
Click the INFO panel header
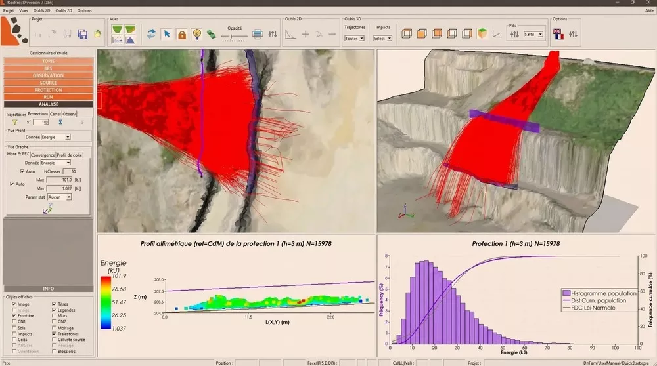click(49, 289)
